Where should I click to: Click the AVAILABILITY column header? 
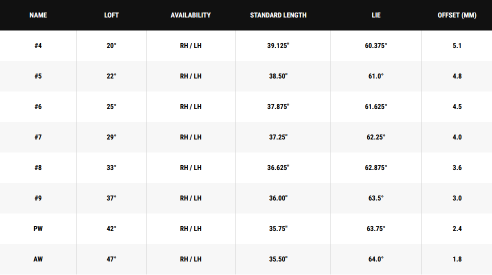click(x=190, y=15)
